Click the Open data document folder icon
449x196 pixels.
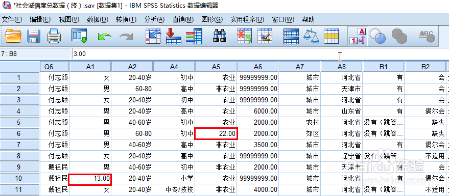(x=13, y=36)
